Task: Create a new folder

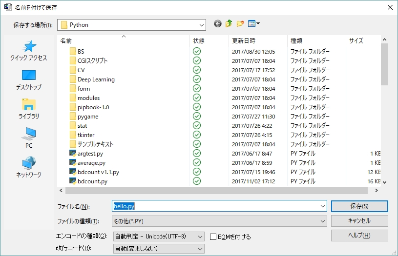Action: pyautogui.click(x=240, y=24)
